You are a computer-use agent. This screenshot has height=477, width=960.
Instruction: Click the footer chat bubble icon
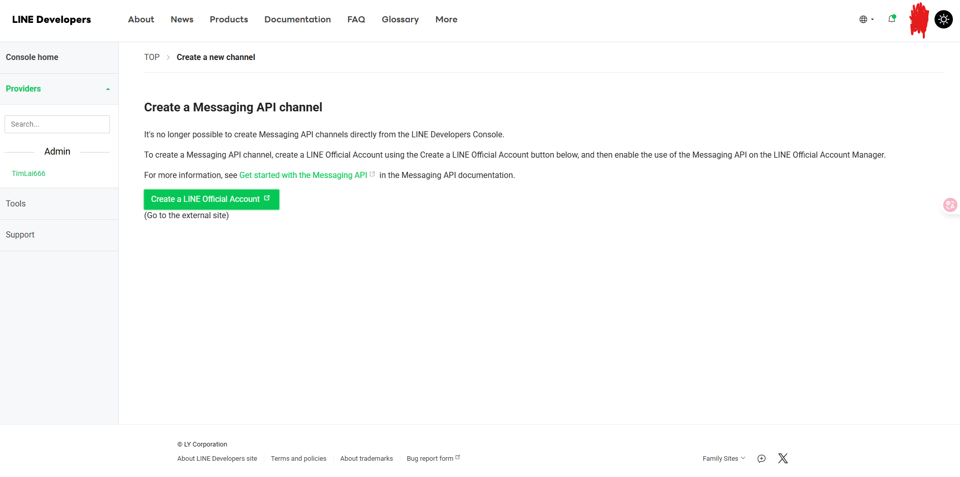coord(761,458)
